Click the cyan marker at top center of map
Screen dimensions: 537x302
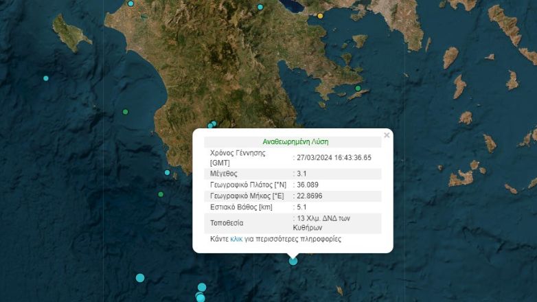pyautogui.click(x=260, y=7)
